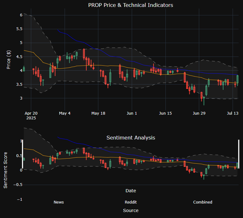Click the Sentiment Score axis label
Viewport: 243px width, 218px height.
5,170
